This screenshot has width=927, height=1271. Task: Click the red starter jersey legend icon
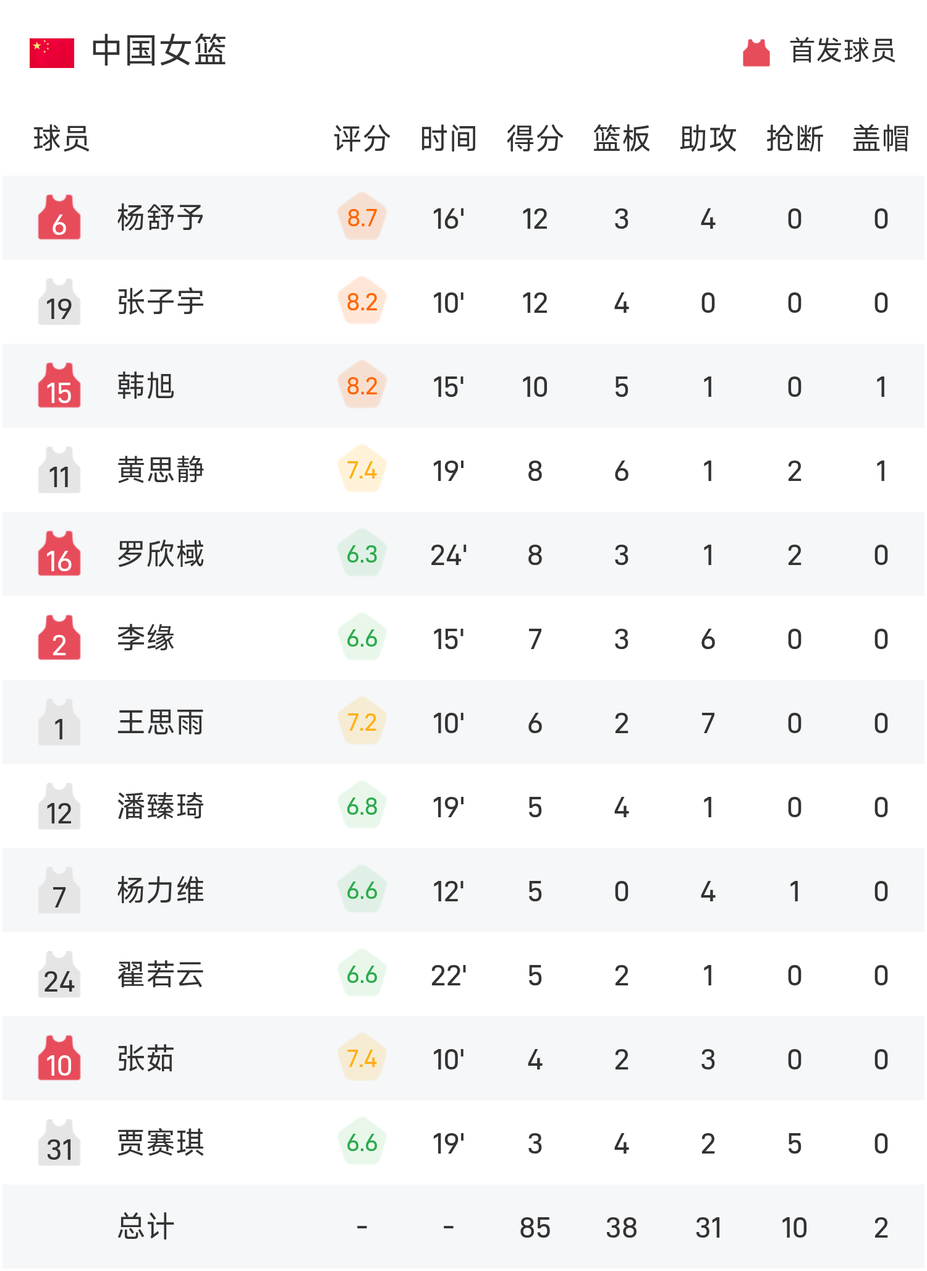click(x=756, y=52)
